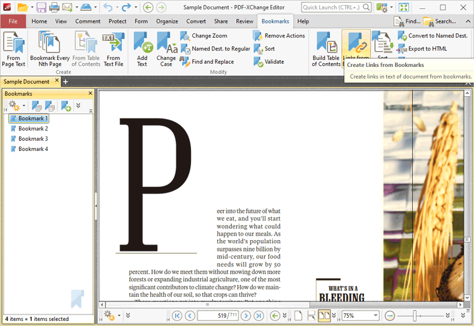Select Named Dest. to Regular
The height and width of the screenshot is (326, 474).
[216, 49]
